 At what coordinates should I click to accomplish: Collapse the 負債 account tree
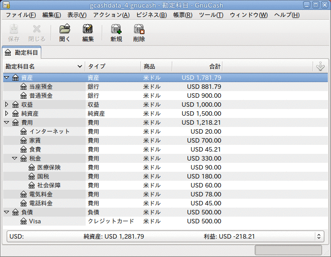(7, 212)
